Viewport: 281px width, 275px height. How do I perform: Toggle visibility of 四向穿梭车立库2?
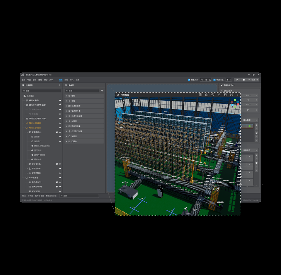coord(60,119)
